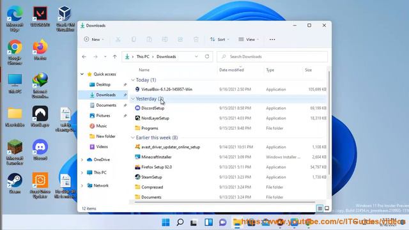Collapse the Yesterday group
Image resolution: width=409 pixels, height=230 pixels.
pos(133,98)
